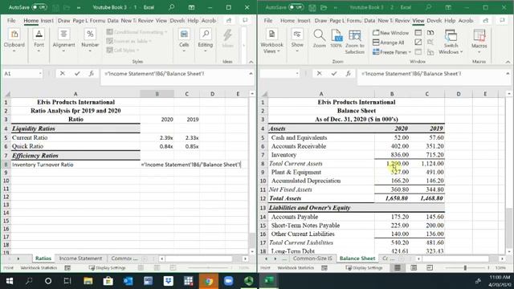Collapse ribbon in left window

pos(251,62)
